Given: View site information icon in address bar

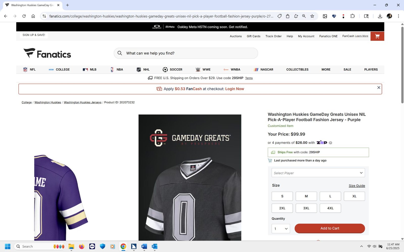Looking at the screenshot, I should click(x=44, y=16).
